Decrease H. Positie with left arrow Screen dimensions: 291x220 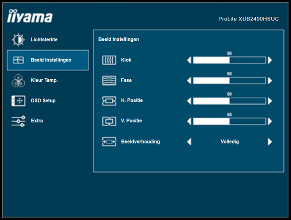pos(189,101)
